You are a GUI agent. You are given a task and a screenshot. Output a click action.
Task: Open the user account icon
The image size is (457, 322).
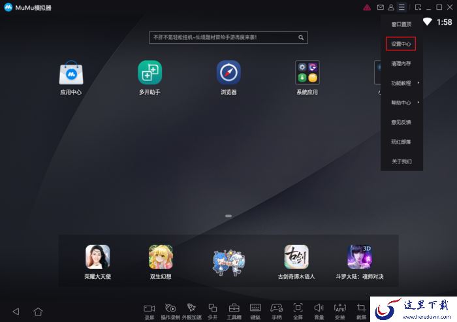391,7
